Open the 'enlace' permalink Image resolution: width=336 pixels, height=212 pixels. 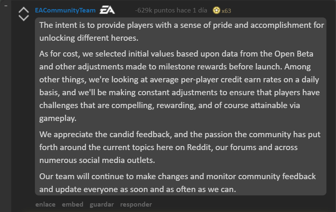(x=45, y=204)
